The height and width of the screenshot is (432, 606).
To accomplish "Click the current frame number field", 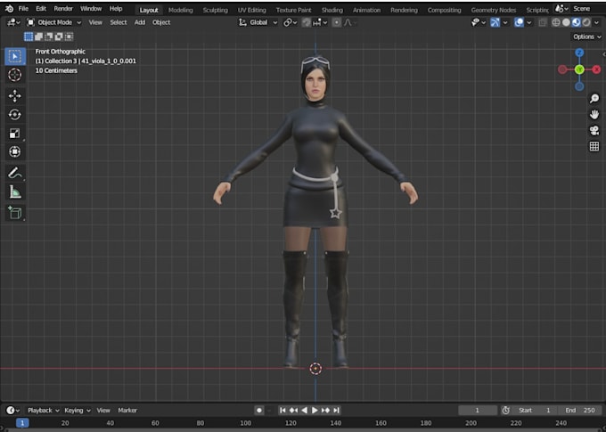I will pos(478,411).
